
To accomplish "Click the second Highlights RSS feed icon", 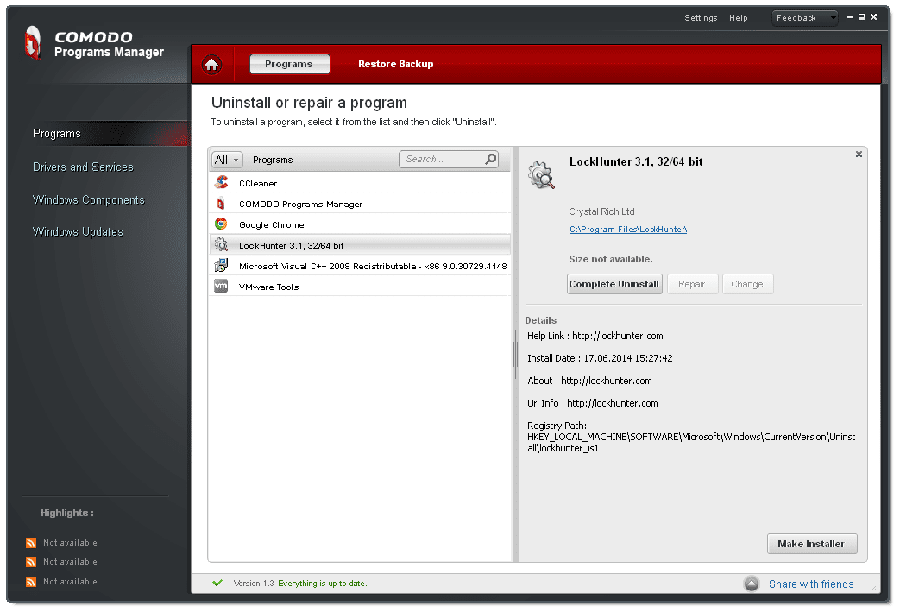I will tap(31, 562).
